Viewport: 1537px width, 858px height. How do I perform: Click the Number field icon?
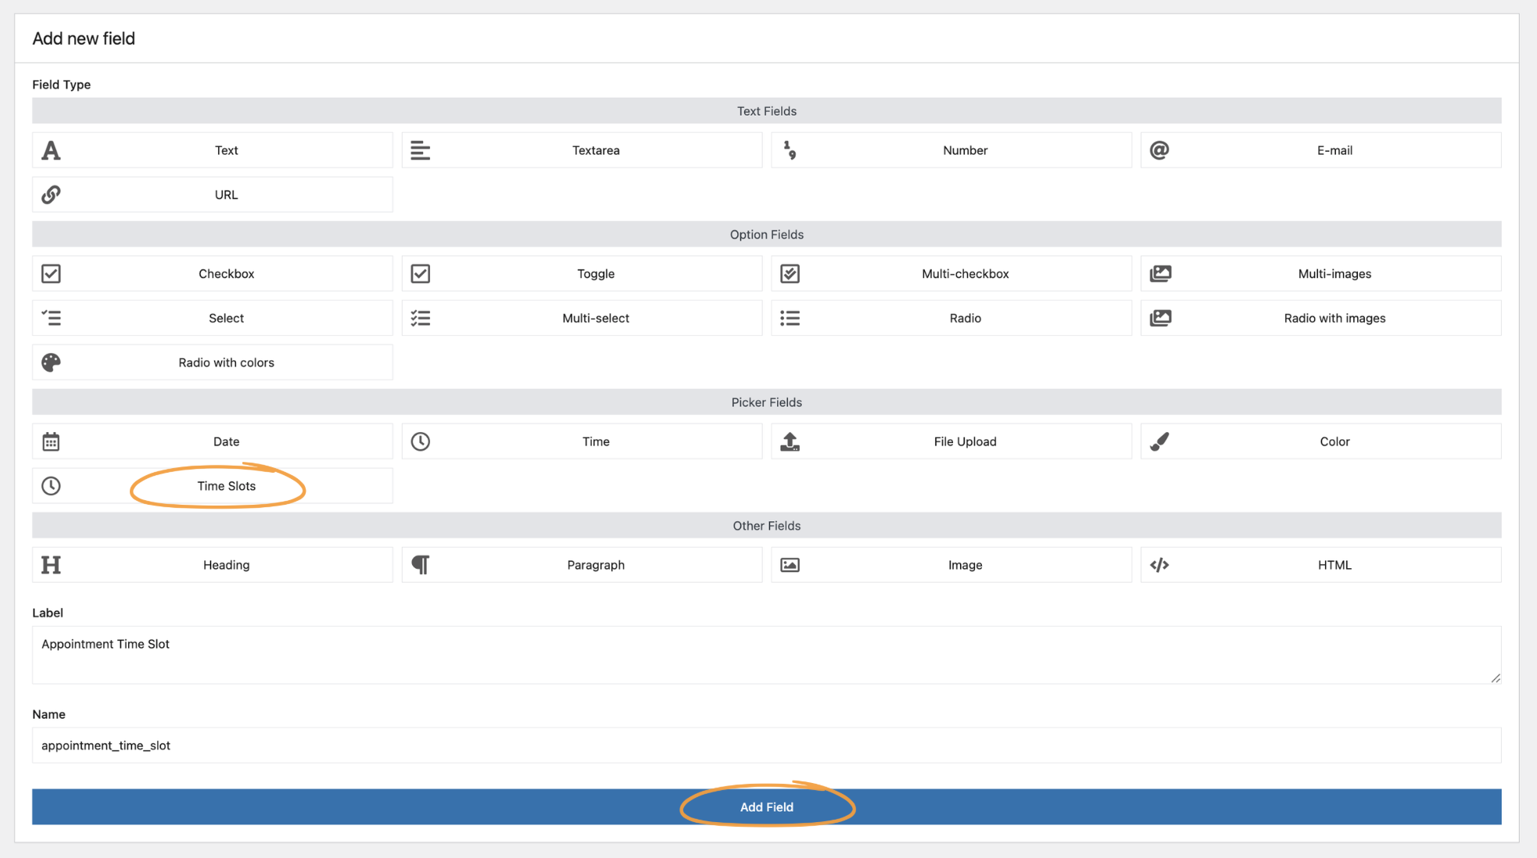click(x=790, y=150)
